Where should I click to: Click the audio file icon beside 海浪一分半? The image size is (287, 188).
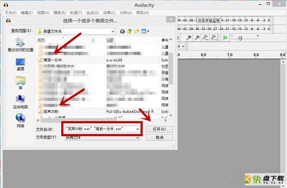pos(40,60)
